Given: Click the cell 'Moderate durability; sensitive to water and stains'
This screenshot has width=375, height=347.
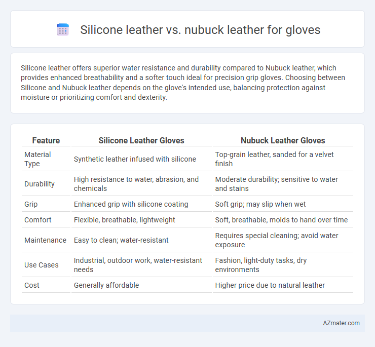Looking at the screenshot, I should [x=283, y=184].
